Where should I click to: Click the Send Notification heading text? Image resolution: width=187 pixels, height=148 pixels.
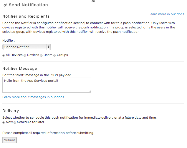(x=28, y=5)
